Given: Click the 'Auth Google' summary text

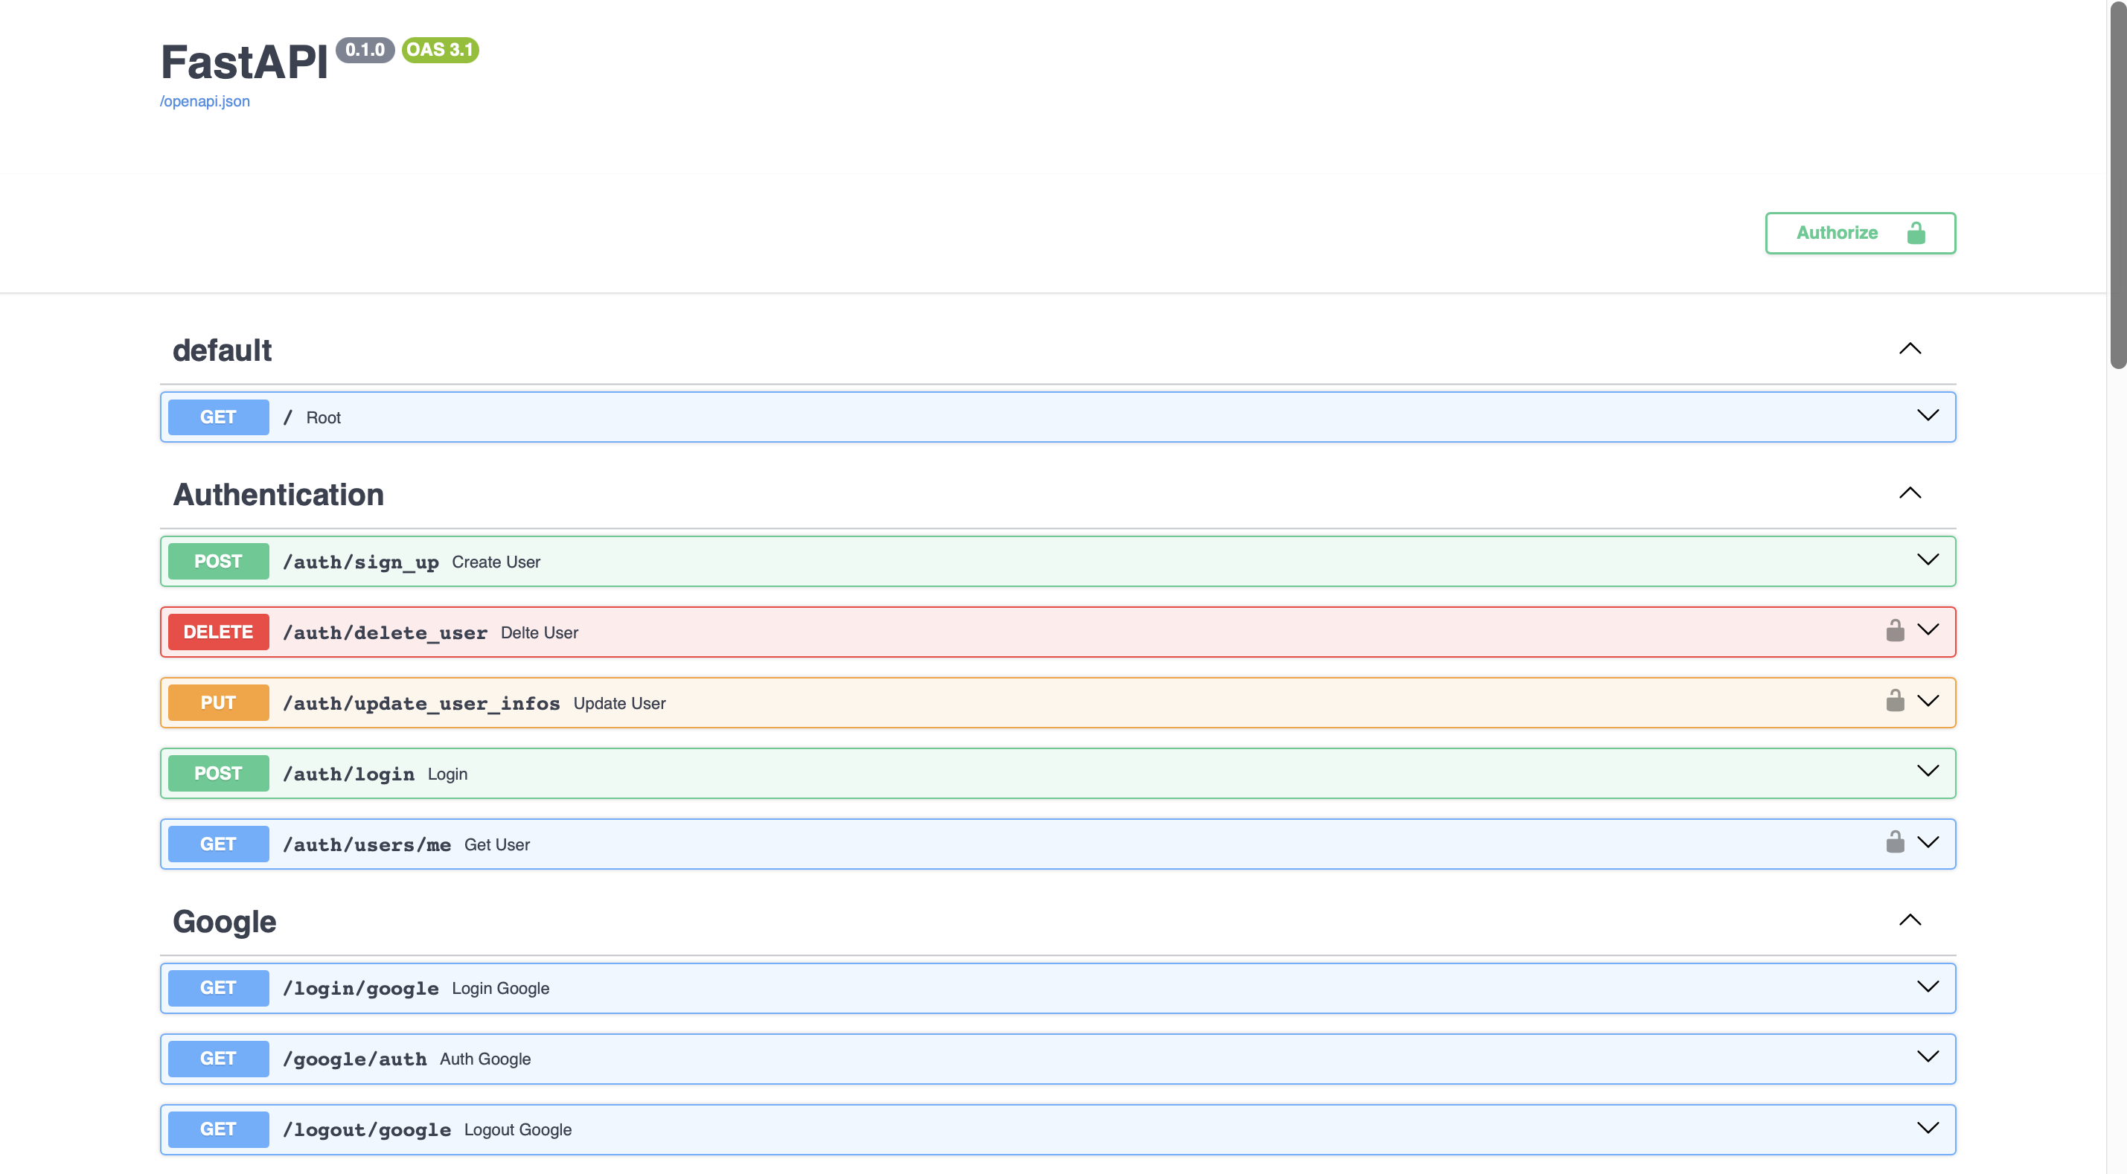Looking at the screenshot, I should tap(485, 1059).
